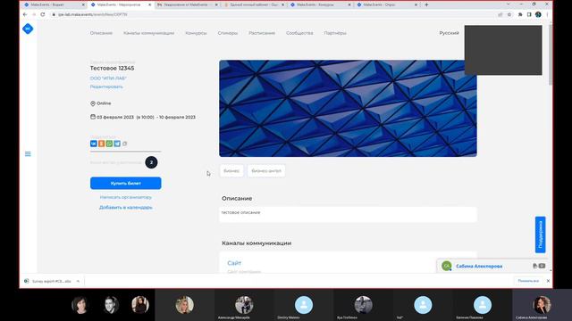Expand download options for Survey export file
Image resolution: width=572 pixels, height=321 pixels.
78,281
